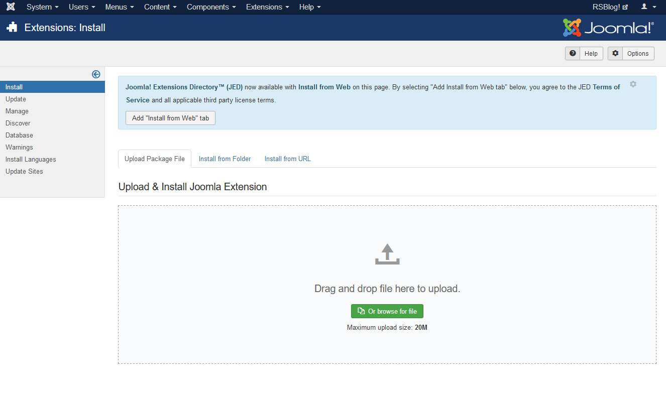Click the puzzle piece Extensions icon
Viewport: 666px width, 403px height.
(12, 28)
